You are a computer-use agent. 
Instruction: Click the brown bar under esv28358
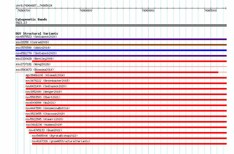click(x=121, y=45)
